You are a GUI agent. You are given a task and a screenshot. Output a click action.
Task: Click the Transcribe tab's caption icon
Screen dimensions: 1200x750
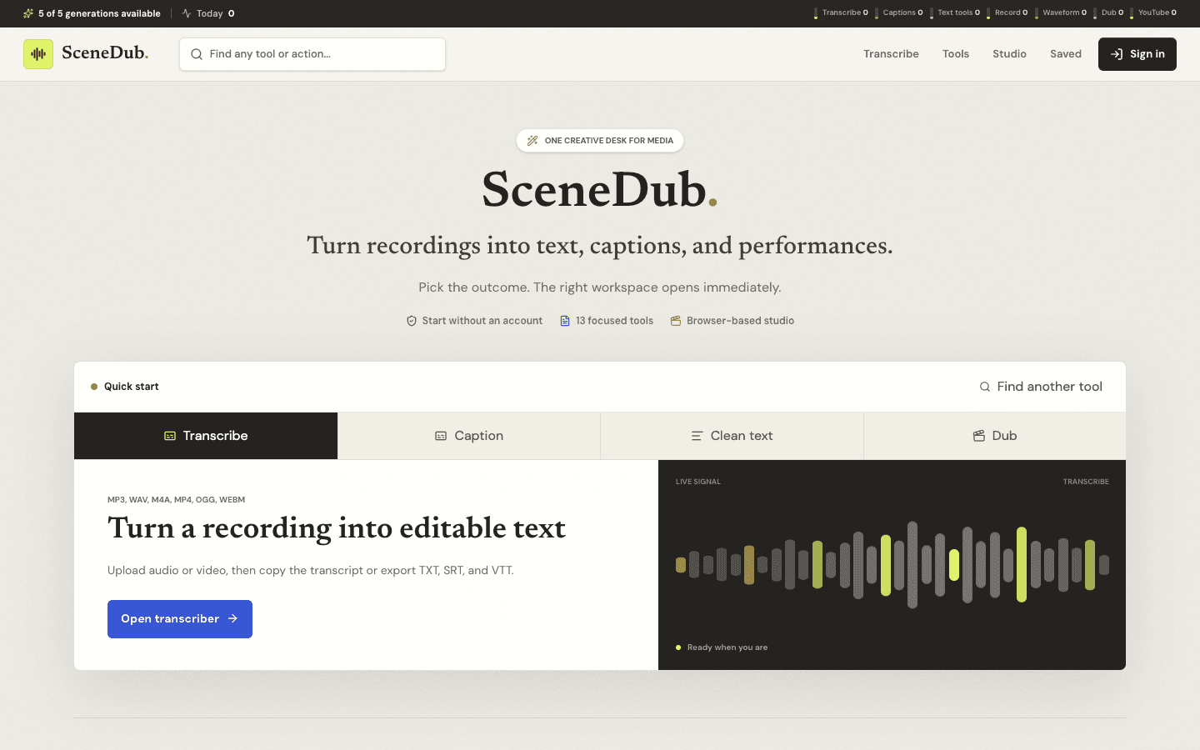[170, 436]
